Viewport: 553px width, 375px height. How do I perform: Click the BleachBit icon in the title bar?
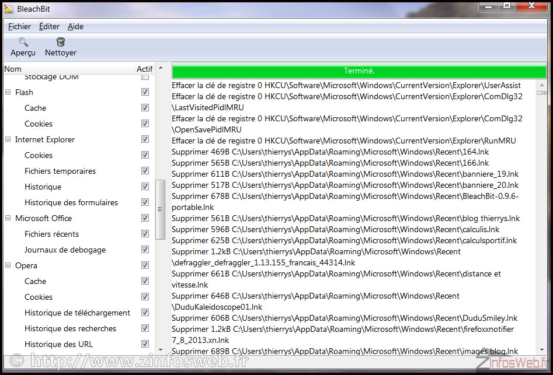tap(8, 8)
